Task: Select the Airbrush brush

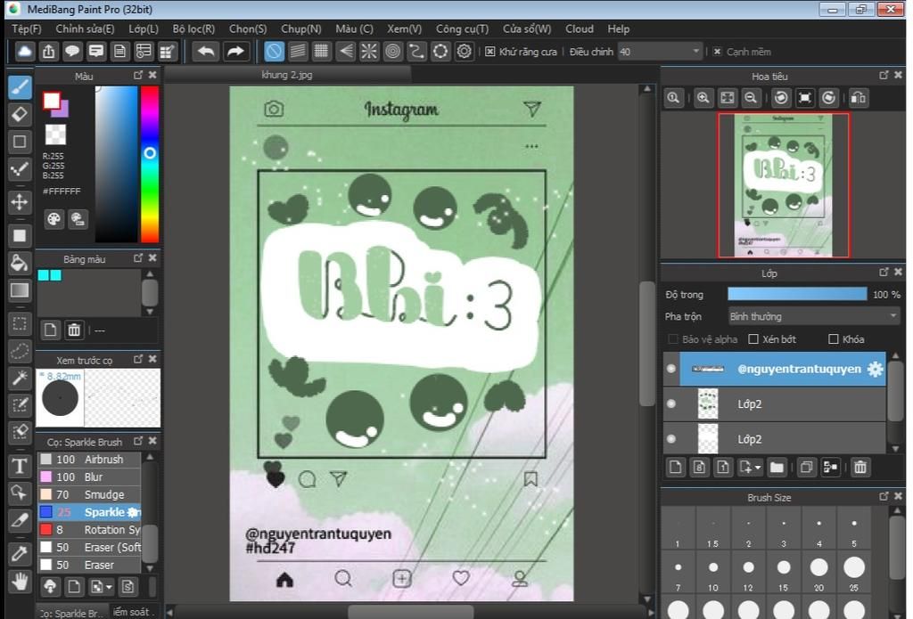Action: coord(90,459)
